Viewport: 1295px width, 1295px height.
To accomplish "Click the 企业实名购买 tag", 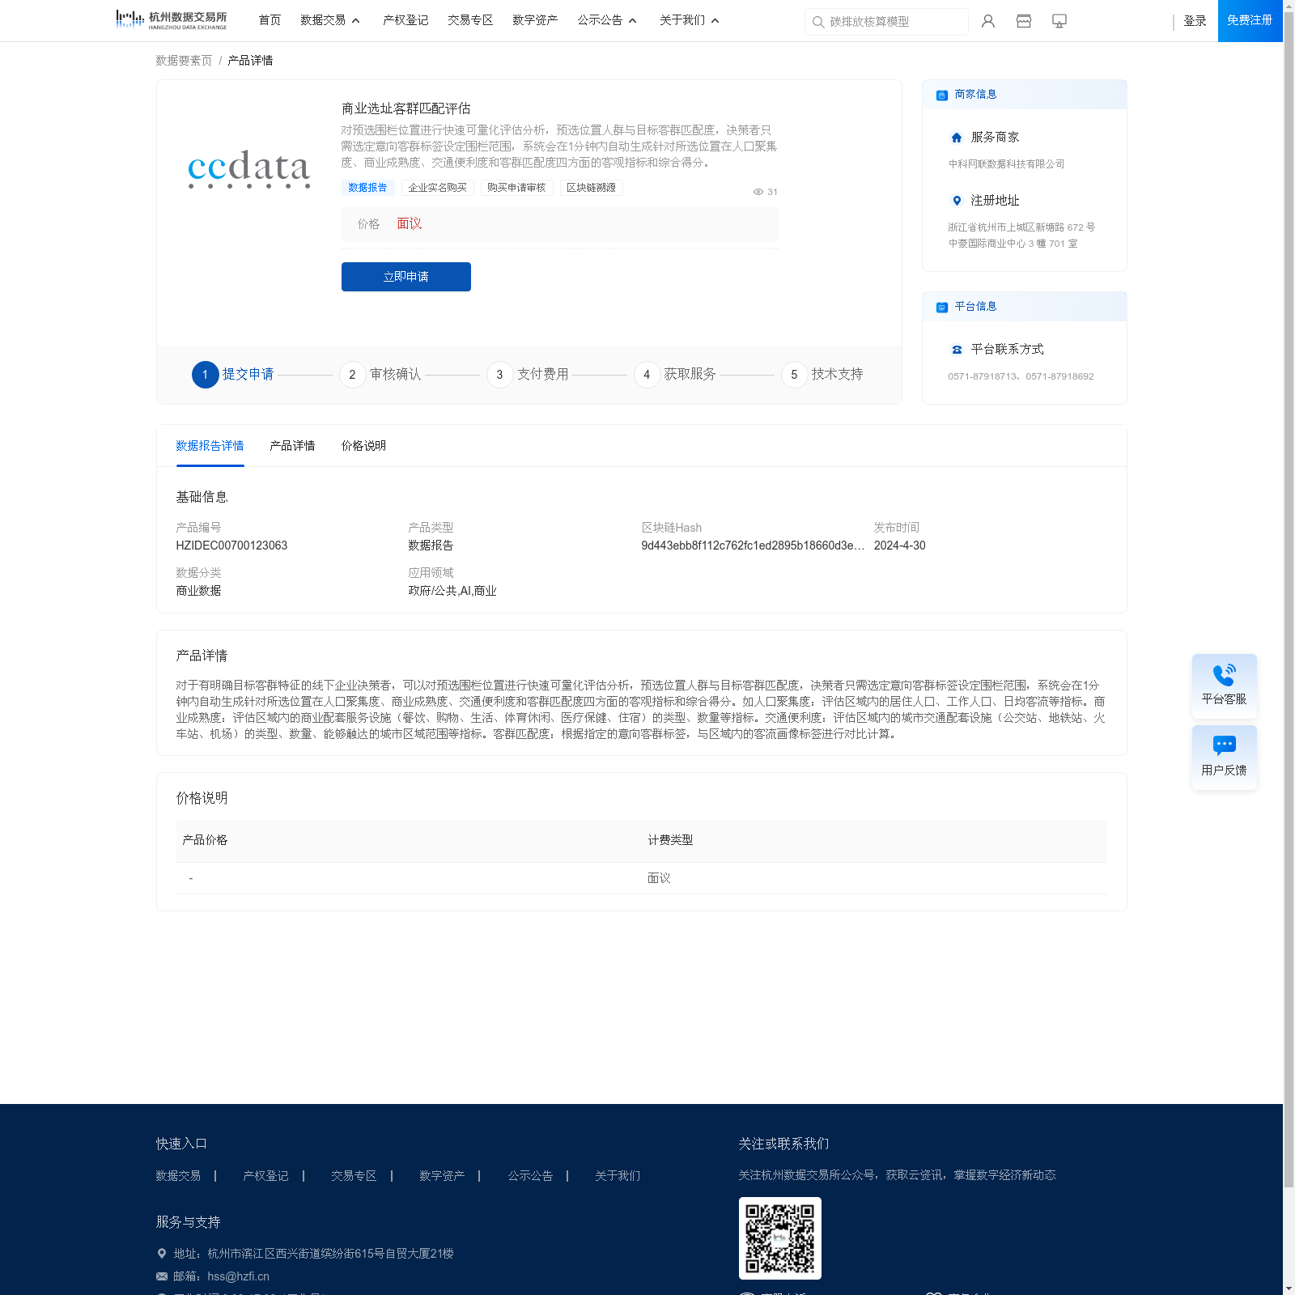I will click(x=437, y=188).
